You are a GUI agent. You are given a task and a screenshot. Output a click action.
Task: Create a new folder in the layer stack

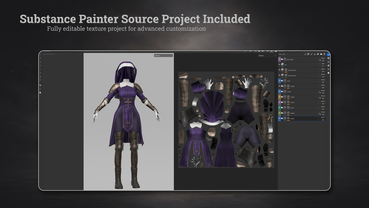coord(321,54)
